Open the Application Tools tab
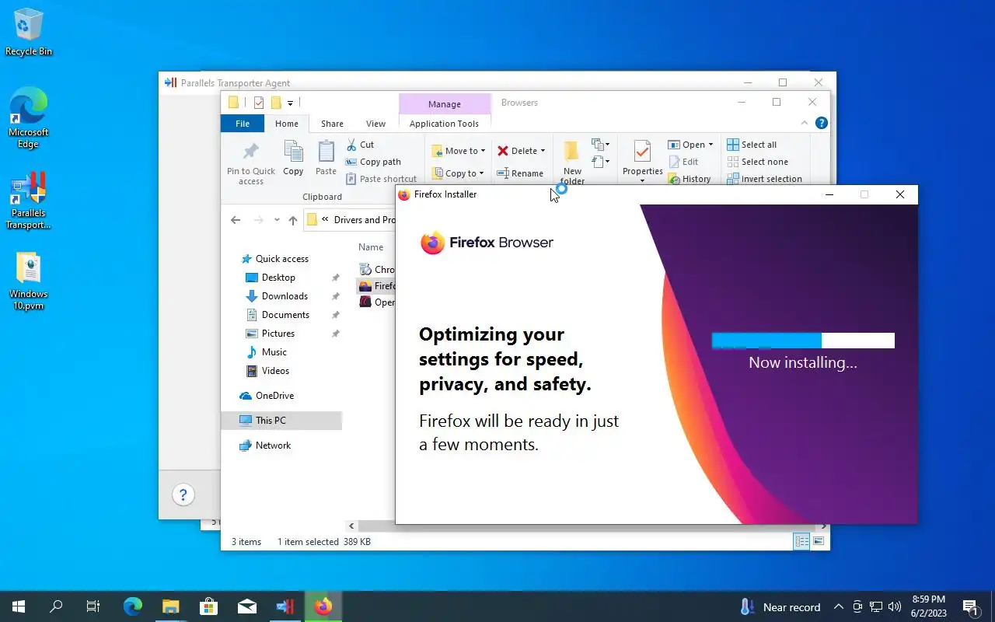 [444, 124]
